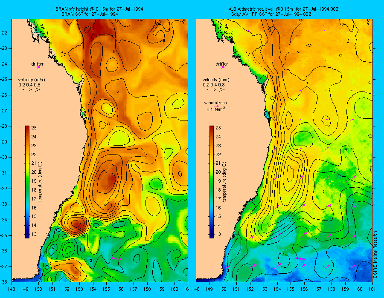
Task: Click dark red top of AVHRR colorbar
Action: pos(212,128)
